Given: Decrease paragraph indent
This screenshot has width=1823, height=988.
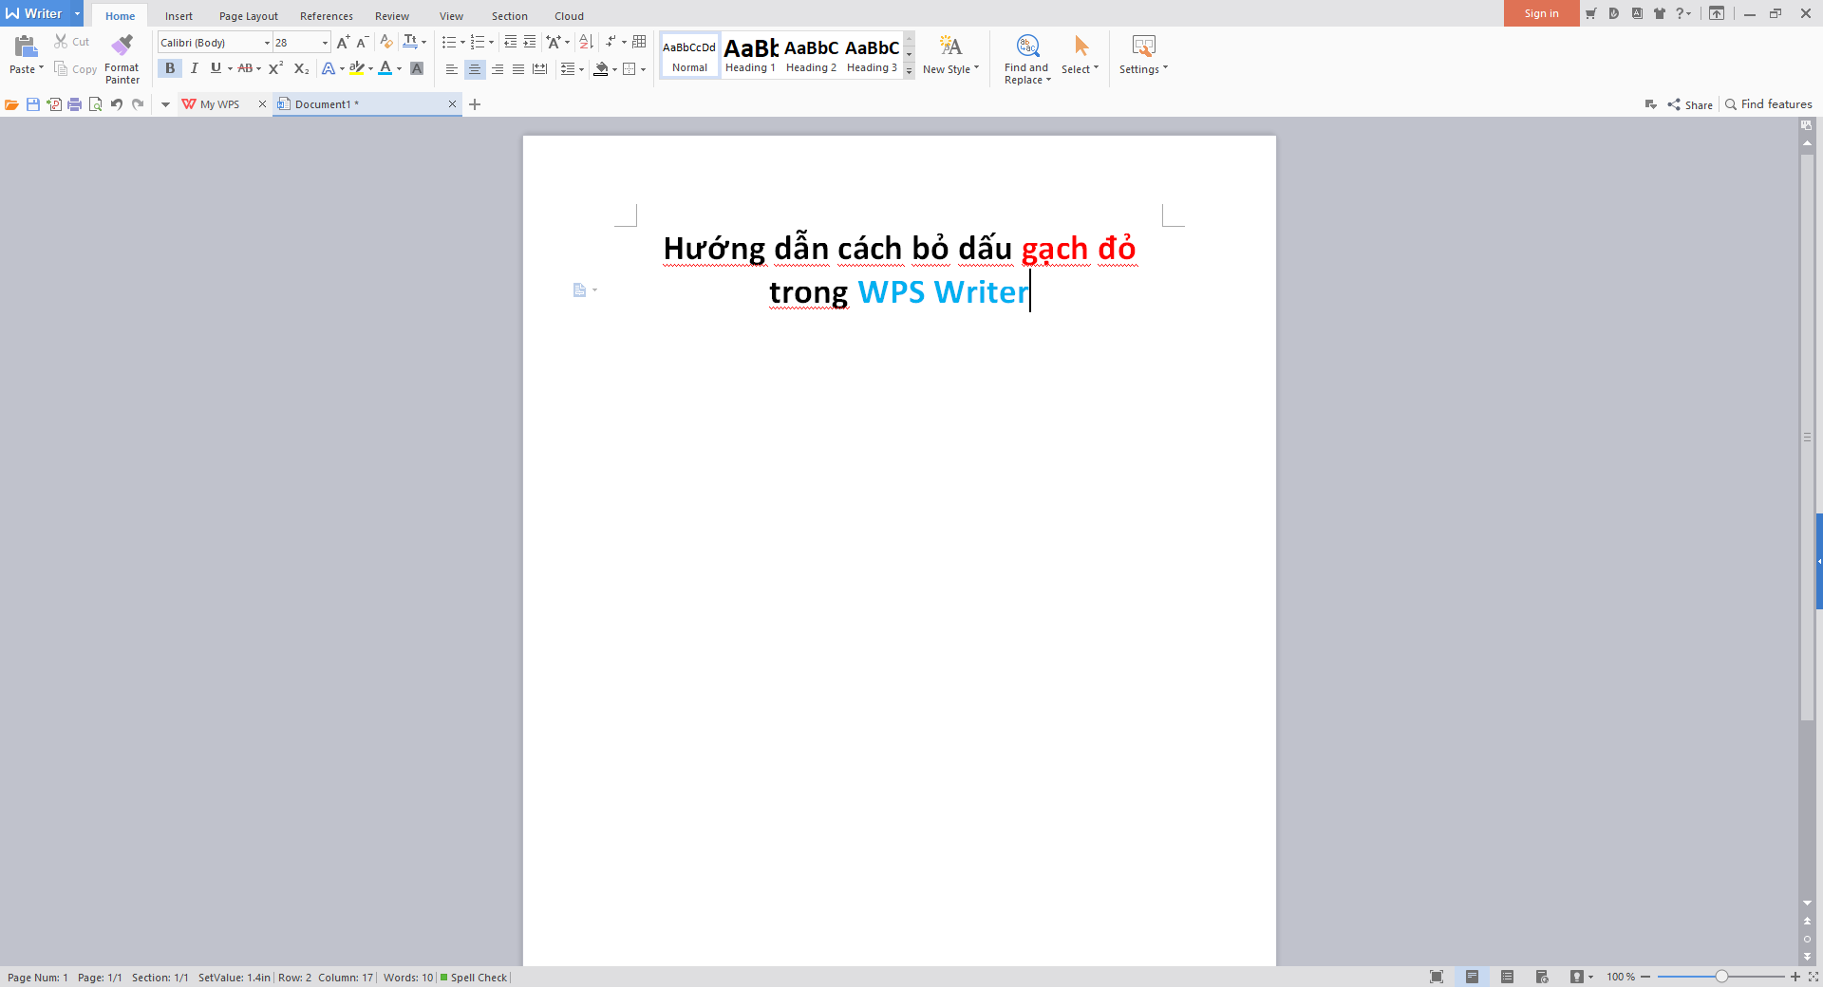Looking at the screenshot, I should click(510, 42).
